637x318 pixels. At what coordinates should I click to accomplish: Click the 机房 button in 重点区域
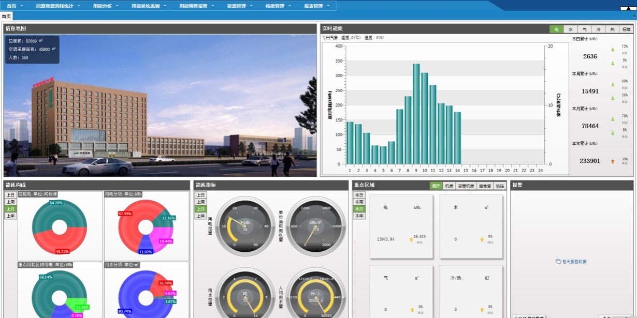tap(448, 186)
